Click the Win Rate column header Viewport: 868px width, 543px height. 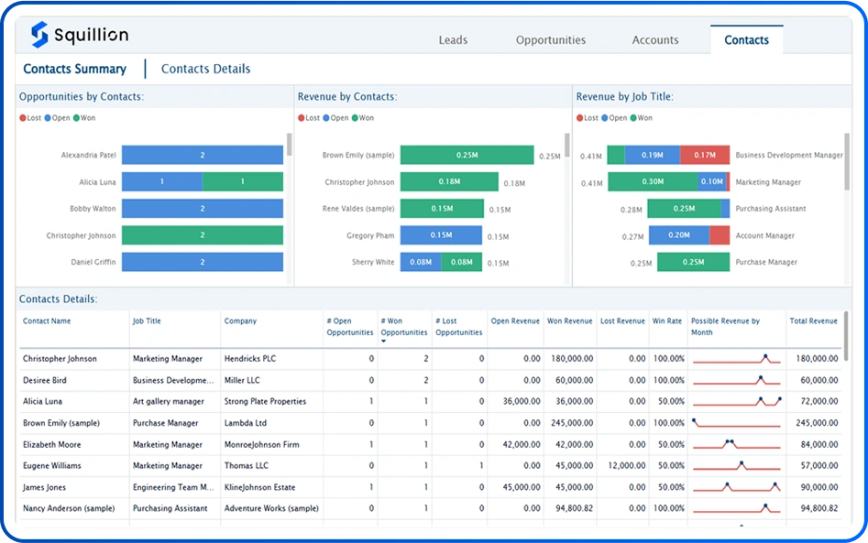(667, 321)
